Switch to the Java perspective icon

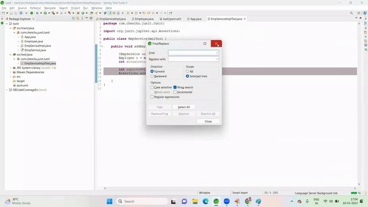click(x=365, y=13)
